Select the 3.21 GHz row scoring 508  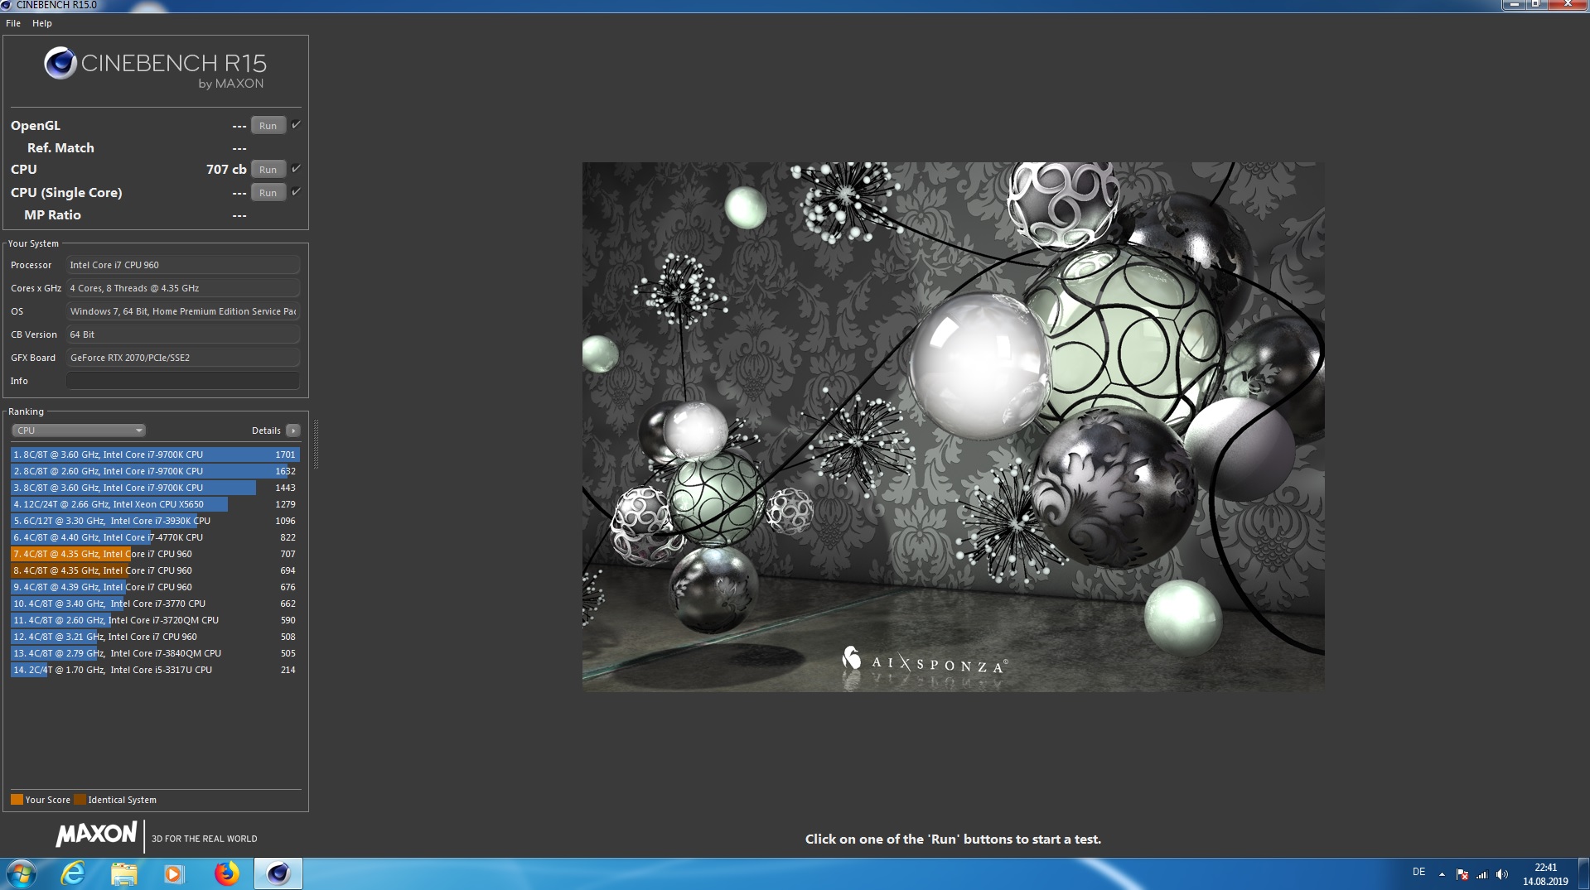[x=155, y=637]
